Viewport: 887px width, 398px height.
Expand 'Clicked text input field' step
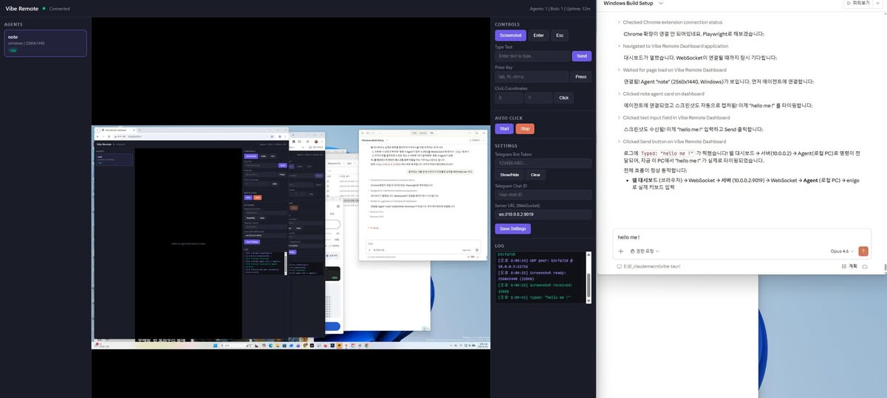coord(674,118)
